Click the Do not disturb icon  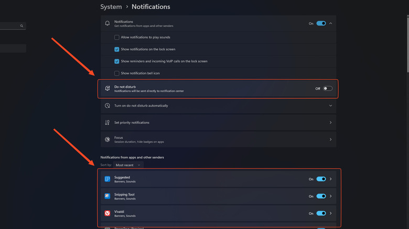107,88
